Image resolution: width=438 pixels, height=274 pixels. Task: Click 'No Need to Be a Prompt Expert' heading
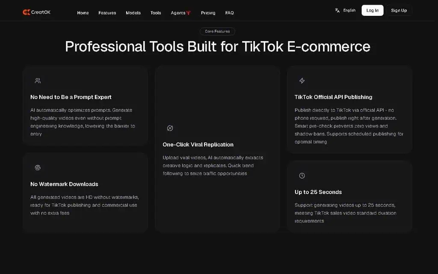pos(71,97)
